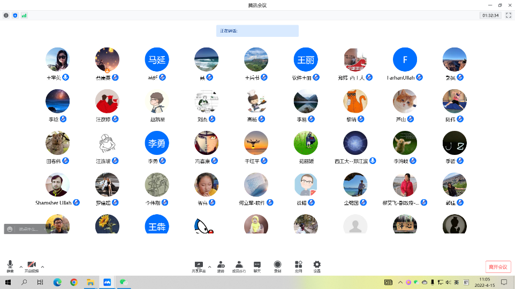Image resolution: width=515 pixels, height=289 pixels.
Task: Open members list (成员 67)
Action: pos(239,265)
